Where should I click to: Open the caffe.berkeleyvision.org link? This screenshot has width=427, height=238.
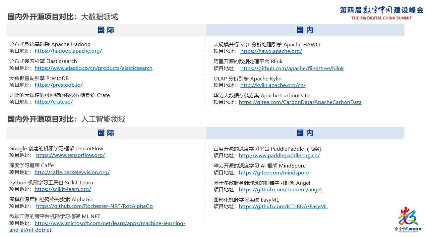coord(72,172)
